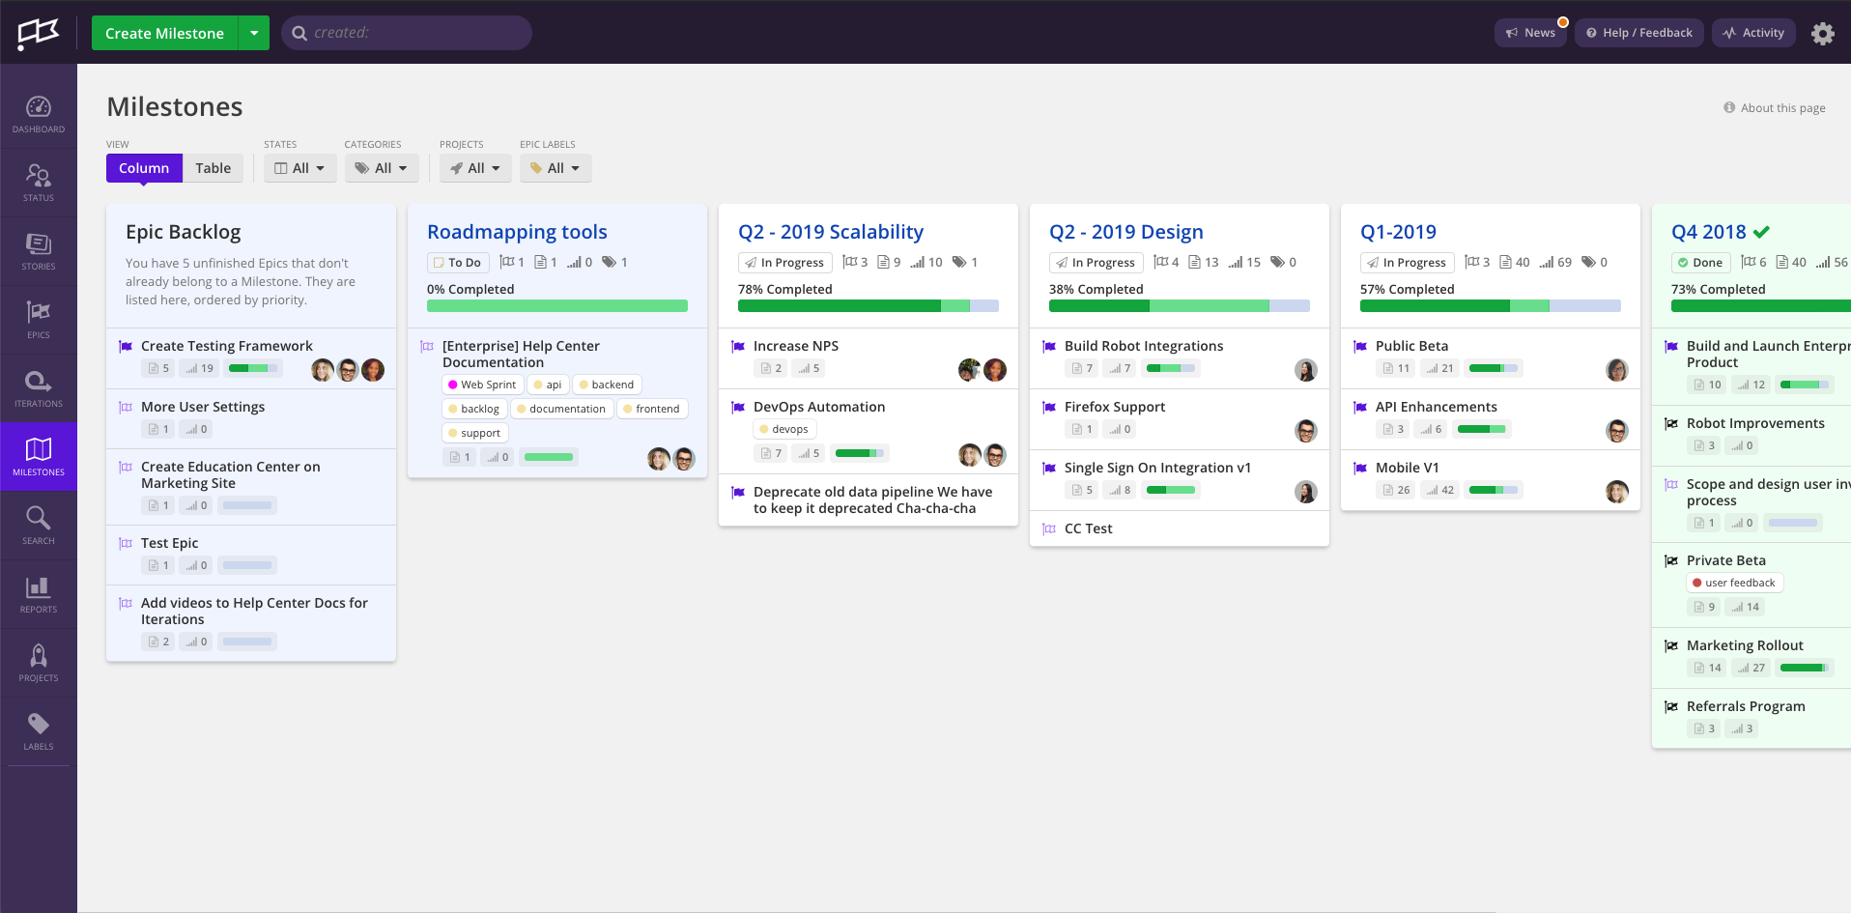This screenshot has height=913, width=1851.
Task: Open the Q1-2019 milestone title
Action: [1398, 232]
